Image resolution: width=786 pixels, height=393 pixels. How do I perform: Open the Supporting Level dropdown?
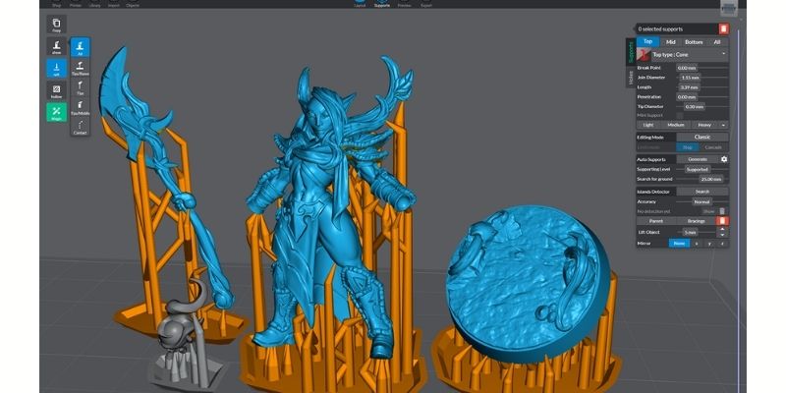(x=698, y=169)
